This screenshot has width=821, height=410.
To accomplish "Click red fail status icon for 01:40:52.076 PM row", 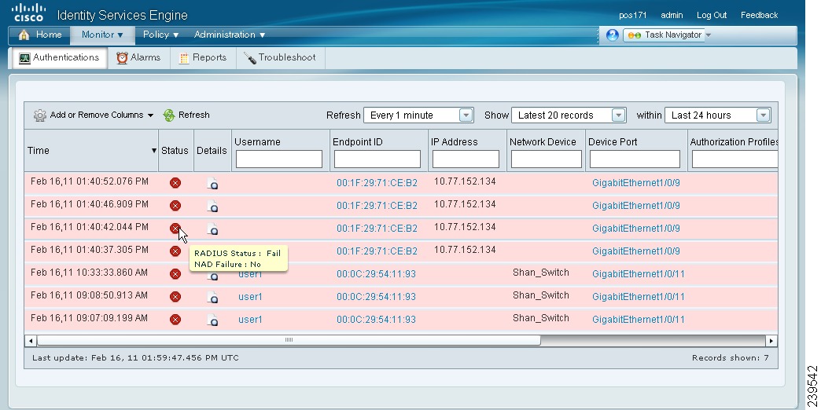I will tap(175, 182).
